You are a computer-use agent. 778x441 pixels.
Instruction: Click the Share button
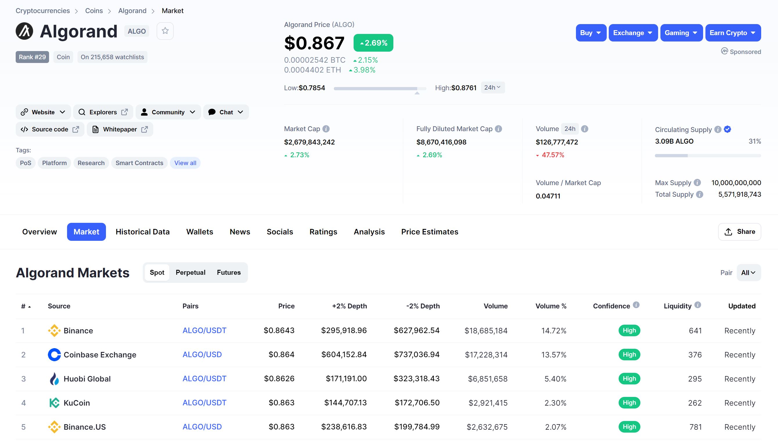tap(739, 232)
